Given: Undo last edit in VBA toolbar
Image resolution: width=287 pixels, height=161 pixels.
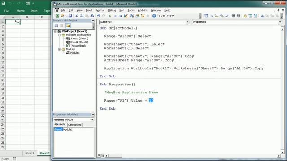Looking at the screenshot, I should (99, 16).
